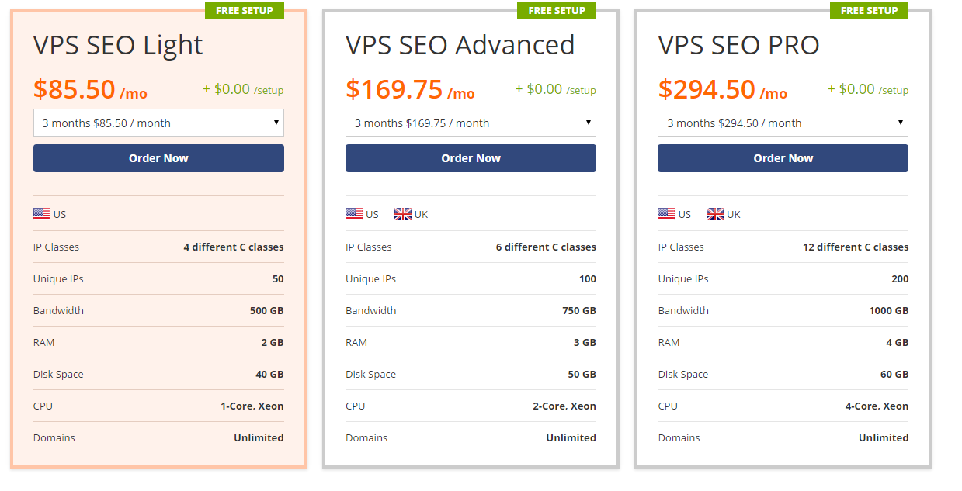Click the US flag in VPS SEO Advanced

pos(354,214)
